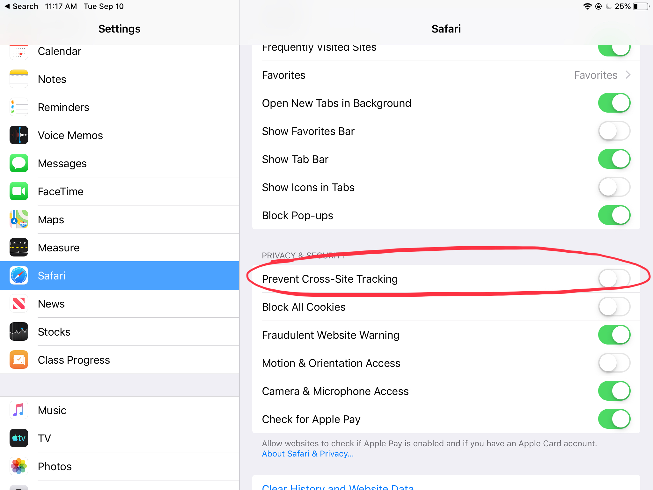The width and height of the screenshot is (653, 490).
Task: Open FaceTime settings
Action: 120,191
